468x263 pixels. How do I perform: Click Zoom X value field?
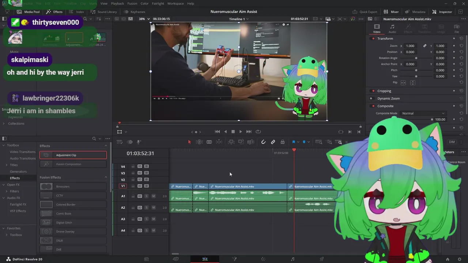[x=411, y=46]
